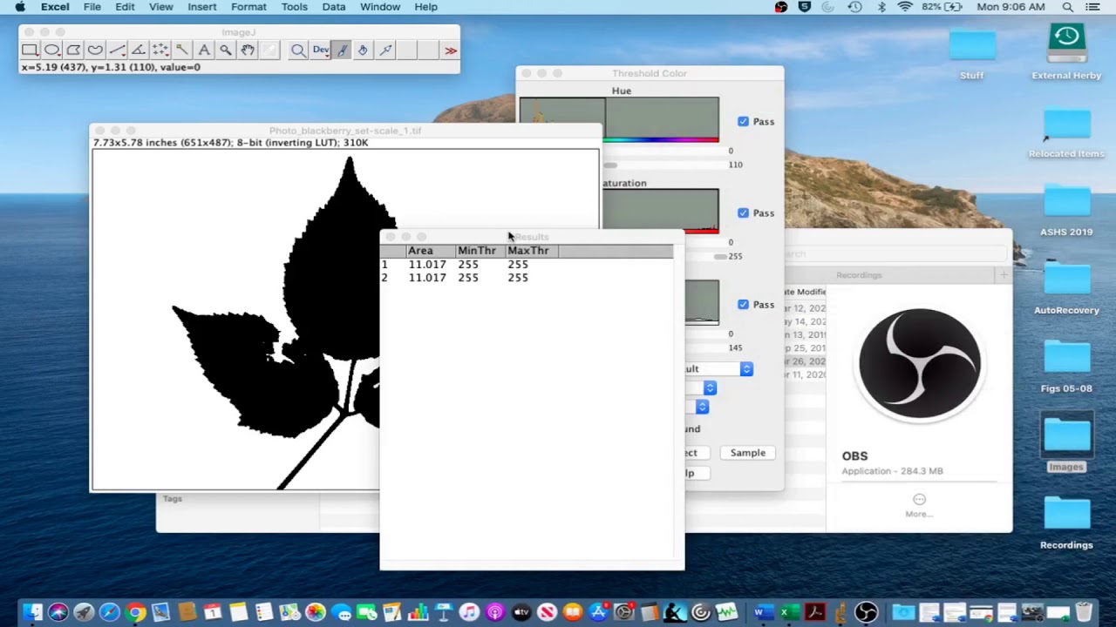Viewport: 1116px width, 627px height.
Task: Click the OBS application preview icon in Finder
Action: 920,365
